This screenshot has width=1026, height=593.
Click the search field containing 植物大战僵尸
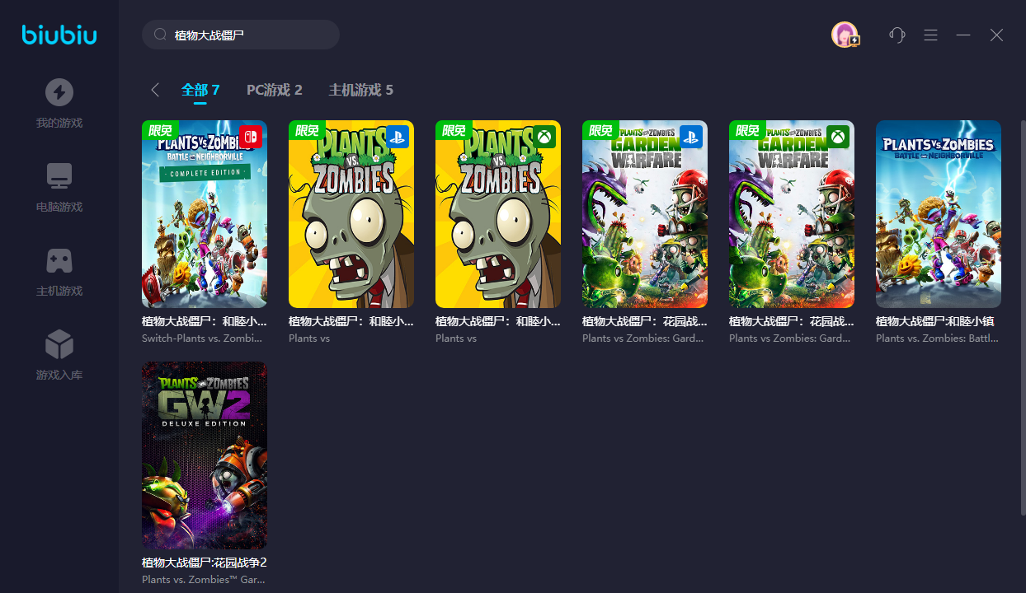click(x=247, y=35)
